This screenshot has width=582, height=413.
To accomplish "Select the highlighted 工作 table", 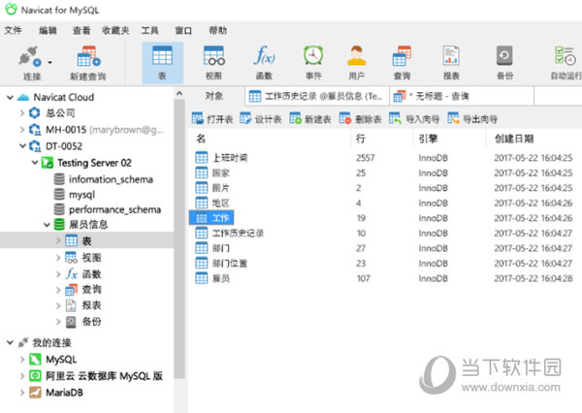I will (211, 218).
